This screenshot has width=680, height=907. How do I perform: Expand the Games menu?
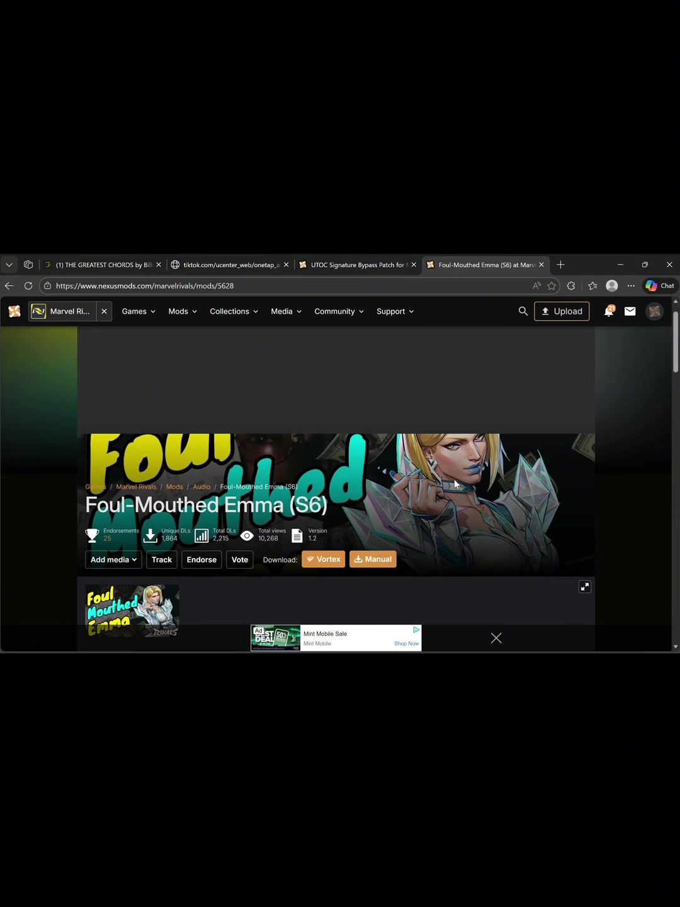coord(139,312)
